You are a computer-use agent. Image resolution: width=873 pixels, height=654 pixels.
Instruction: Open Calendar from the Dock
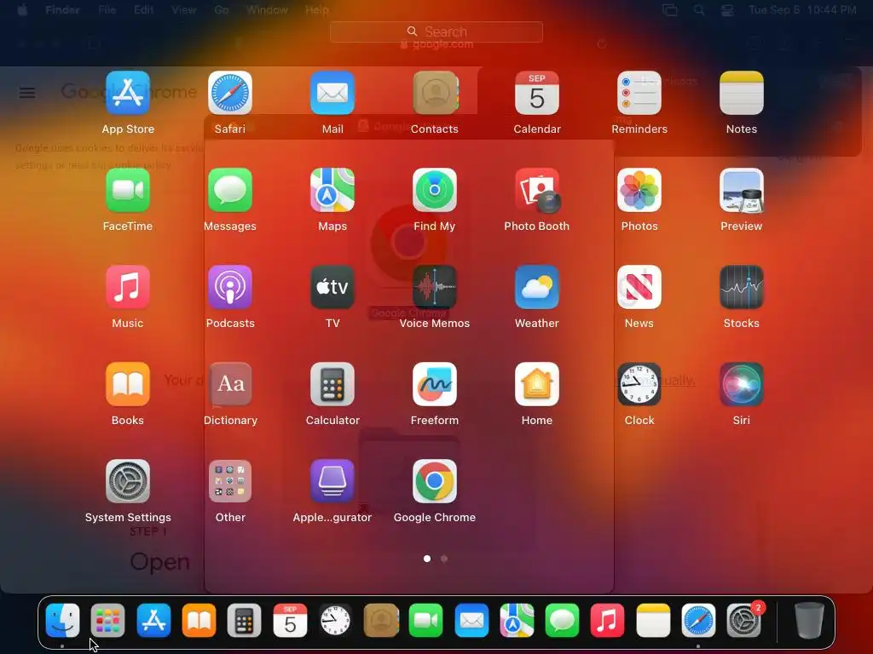tap(290, 620)
